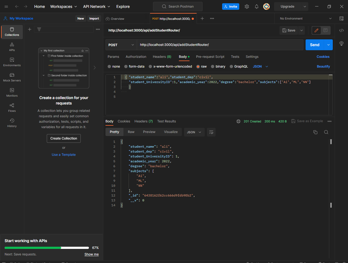This screenshot has width=348, height=263.
Task: Open the Collections sidebar panel
Action: (12, 32)
